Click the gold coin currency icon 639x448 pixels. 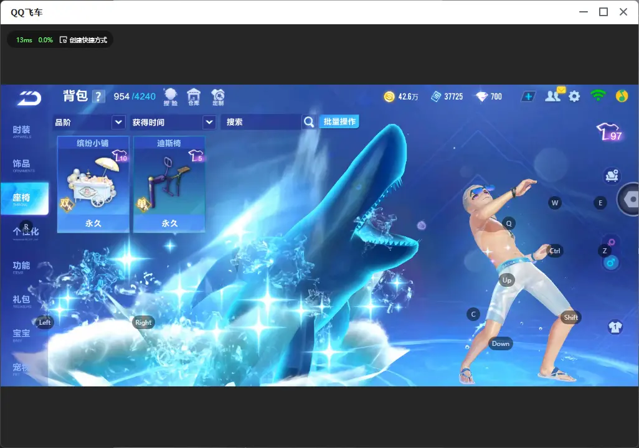pyautogui.click(x=389, y=96)
